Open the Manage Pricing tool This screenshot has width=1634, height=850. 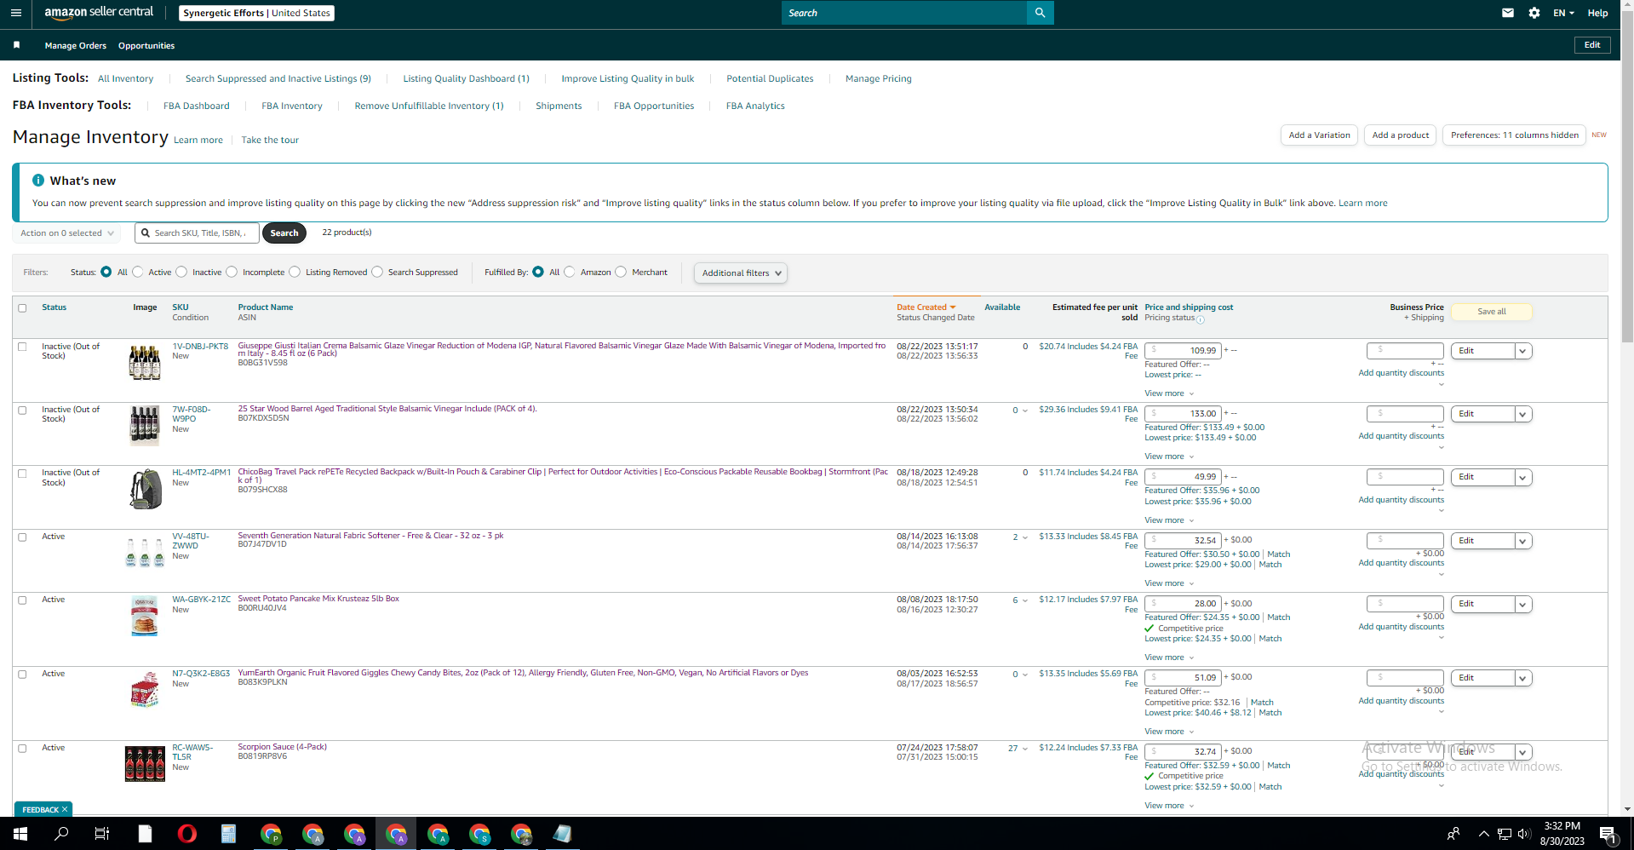tap(878, 78)
